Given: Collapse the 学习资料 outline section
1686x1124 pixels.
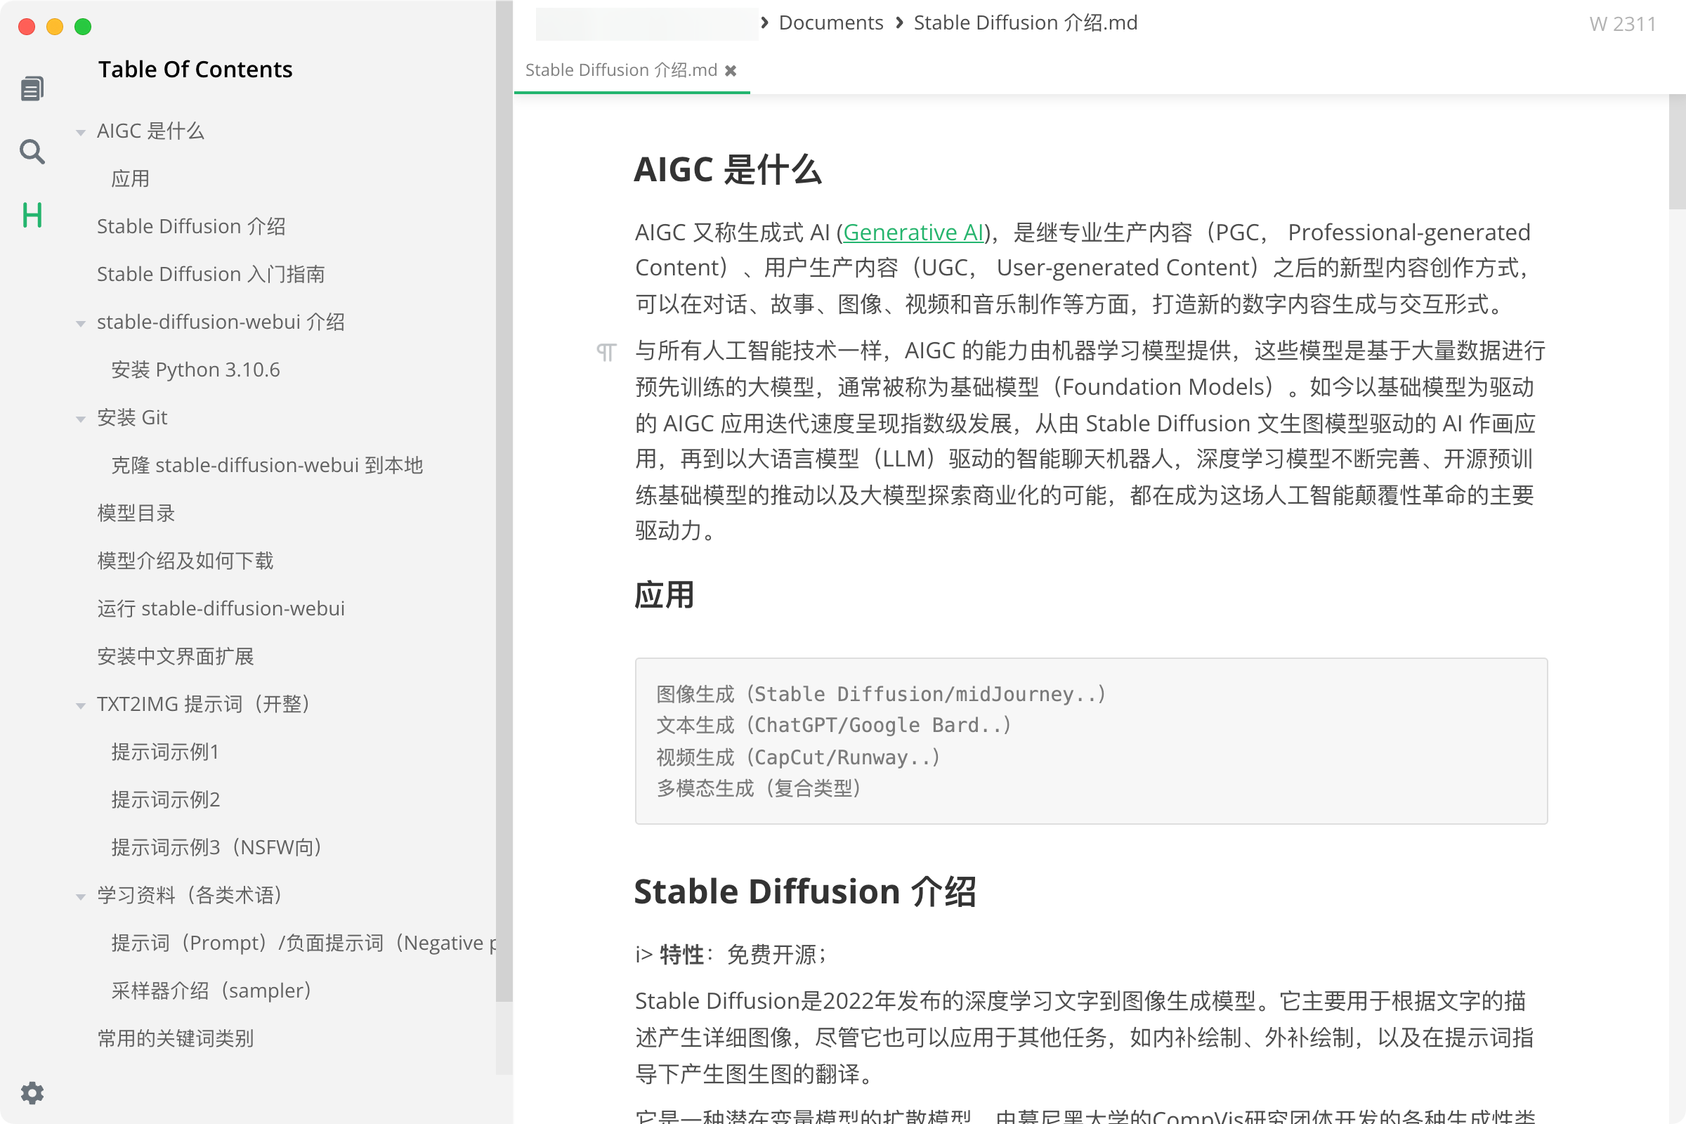Looking at the screenshot, I should coord(81,896).
